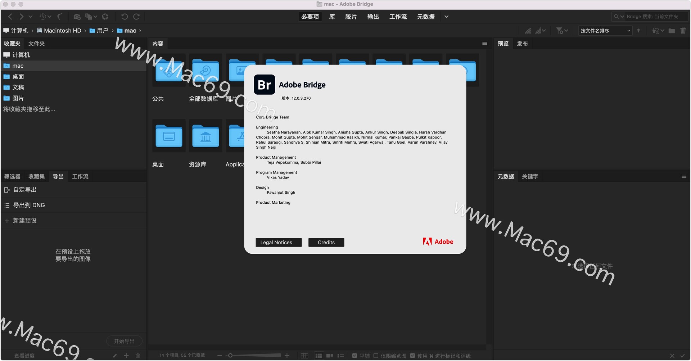Click the lock grid view icon
The height and width of the screenshot is (361, 691).
[304, 356]
